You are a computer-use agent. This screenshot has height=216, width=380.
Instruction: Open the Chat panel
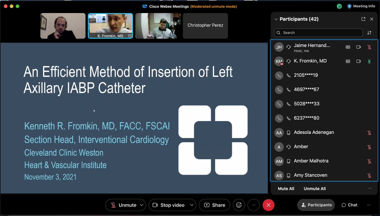[x=349, y=205]
